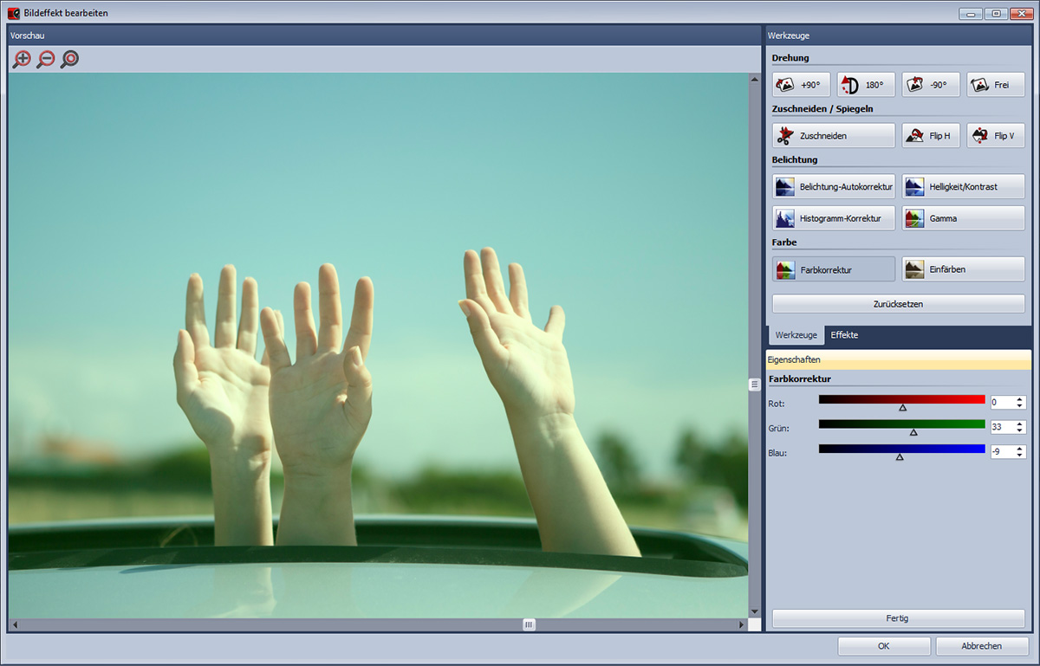This screenshot has height=666, width=1040.
Task: Select the Frei free rotation tool
Action: 995,85
